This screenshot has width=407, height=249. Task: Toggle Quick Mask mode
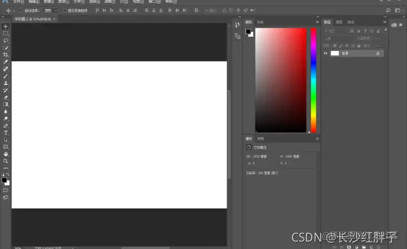(x=6, y=190)
